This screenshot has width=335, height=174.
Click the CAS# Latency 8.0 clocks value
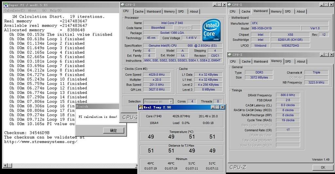(288, 105)
